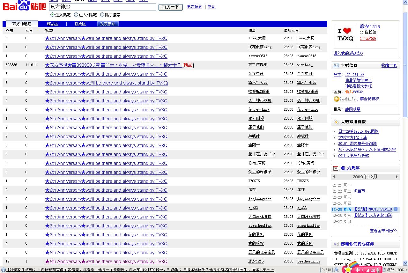Screen dimensions: 408x273
Task: Open the 吧内搜索 link
Action: point(194,7)
